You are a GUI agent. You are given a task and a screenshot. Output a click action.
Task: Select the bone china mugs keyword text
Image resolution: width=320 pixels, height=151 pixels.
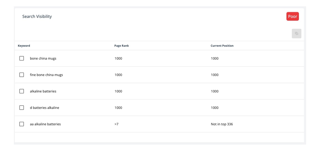click(x=43, y=58)
